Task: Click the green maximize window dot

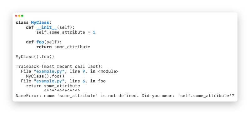Action: 22,16
